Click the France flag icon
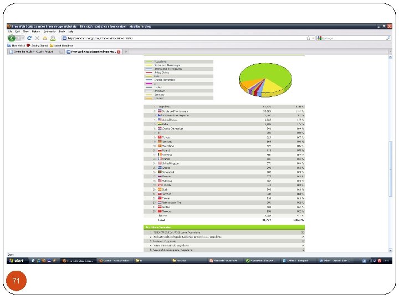The image size is (399, 299). (x=160, y=159)
